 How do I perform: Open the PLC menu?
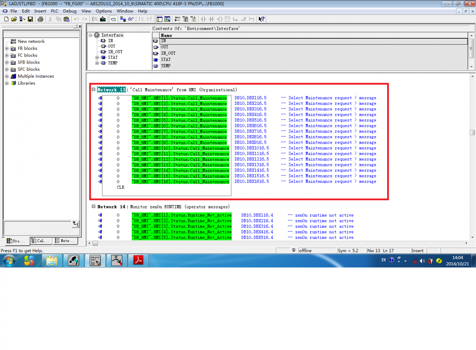55,11
